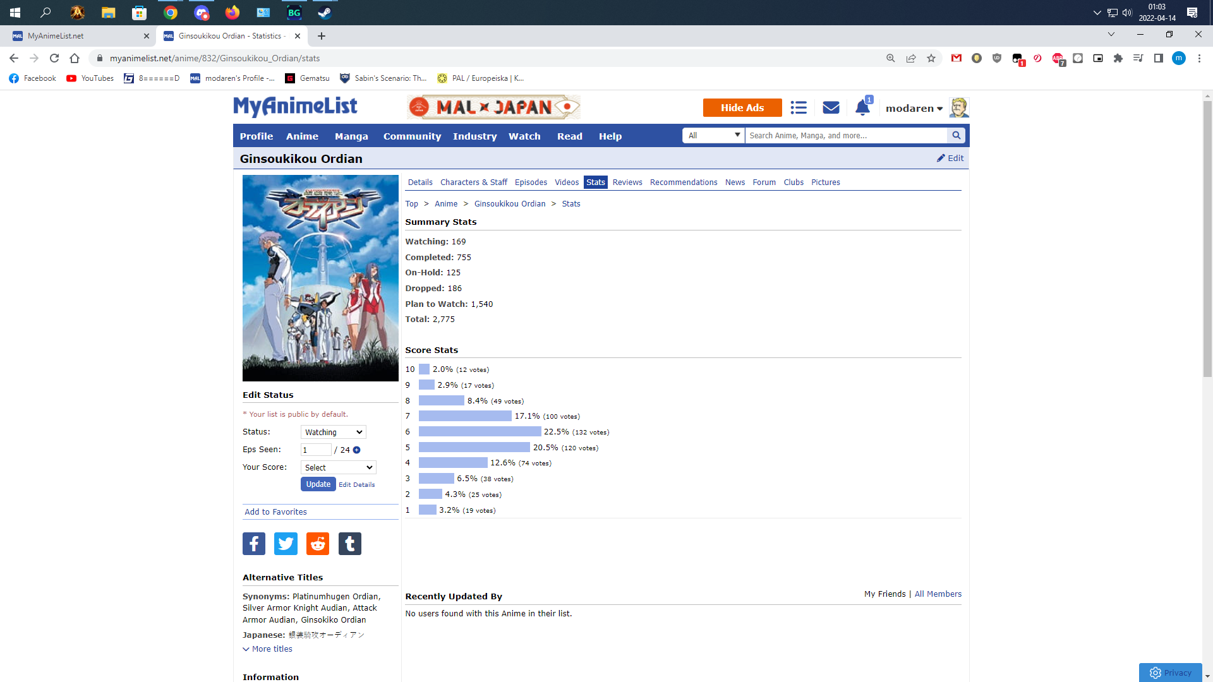Open the Status dropdown showing Watching
Viewport: 1213px width, 682px height.
click(x=333, y=433)
